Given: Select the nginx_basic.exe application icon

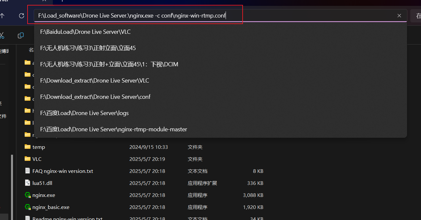Looking at the screenshot, I should click(x=28, y=207).
